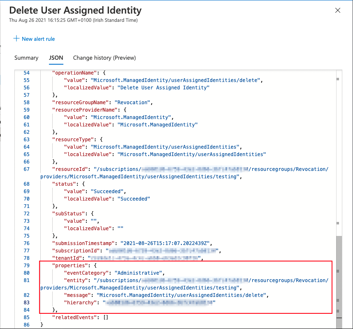Select the JSON tab

56,58
